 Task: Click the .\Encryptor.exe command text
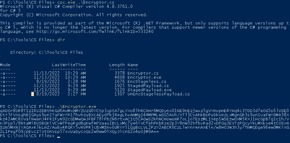[77, 107]
